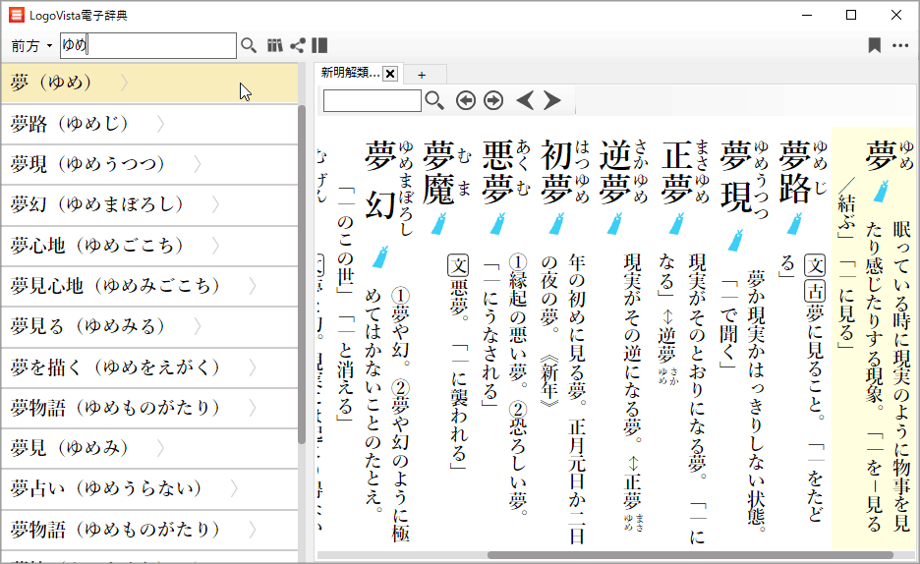Close the 新明解類... tab
This screenshot has width=920, height=564.
point(390,75)
